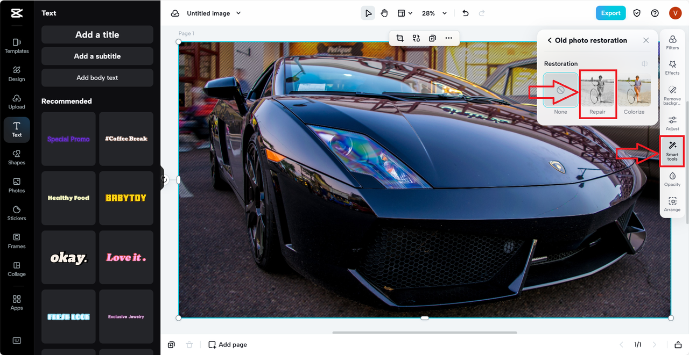The width and height of the screenshot is (689, 355).
Task: Open the more options ellipsis in floating toolbar
Action: (x=448, y=38)
